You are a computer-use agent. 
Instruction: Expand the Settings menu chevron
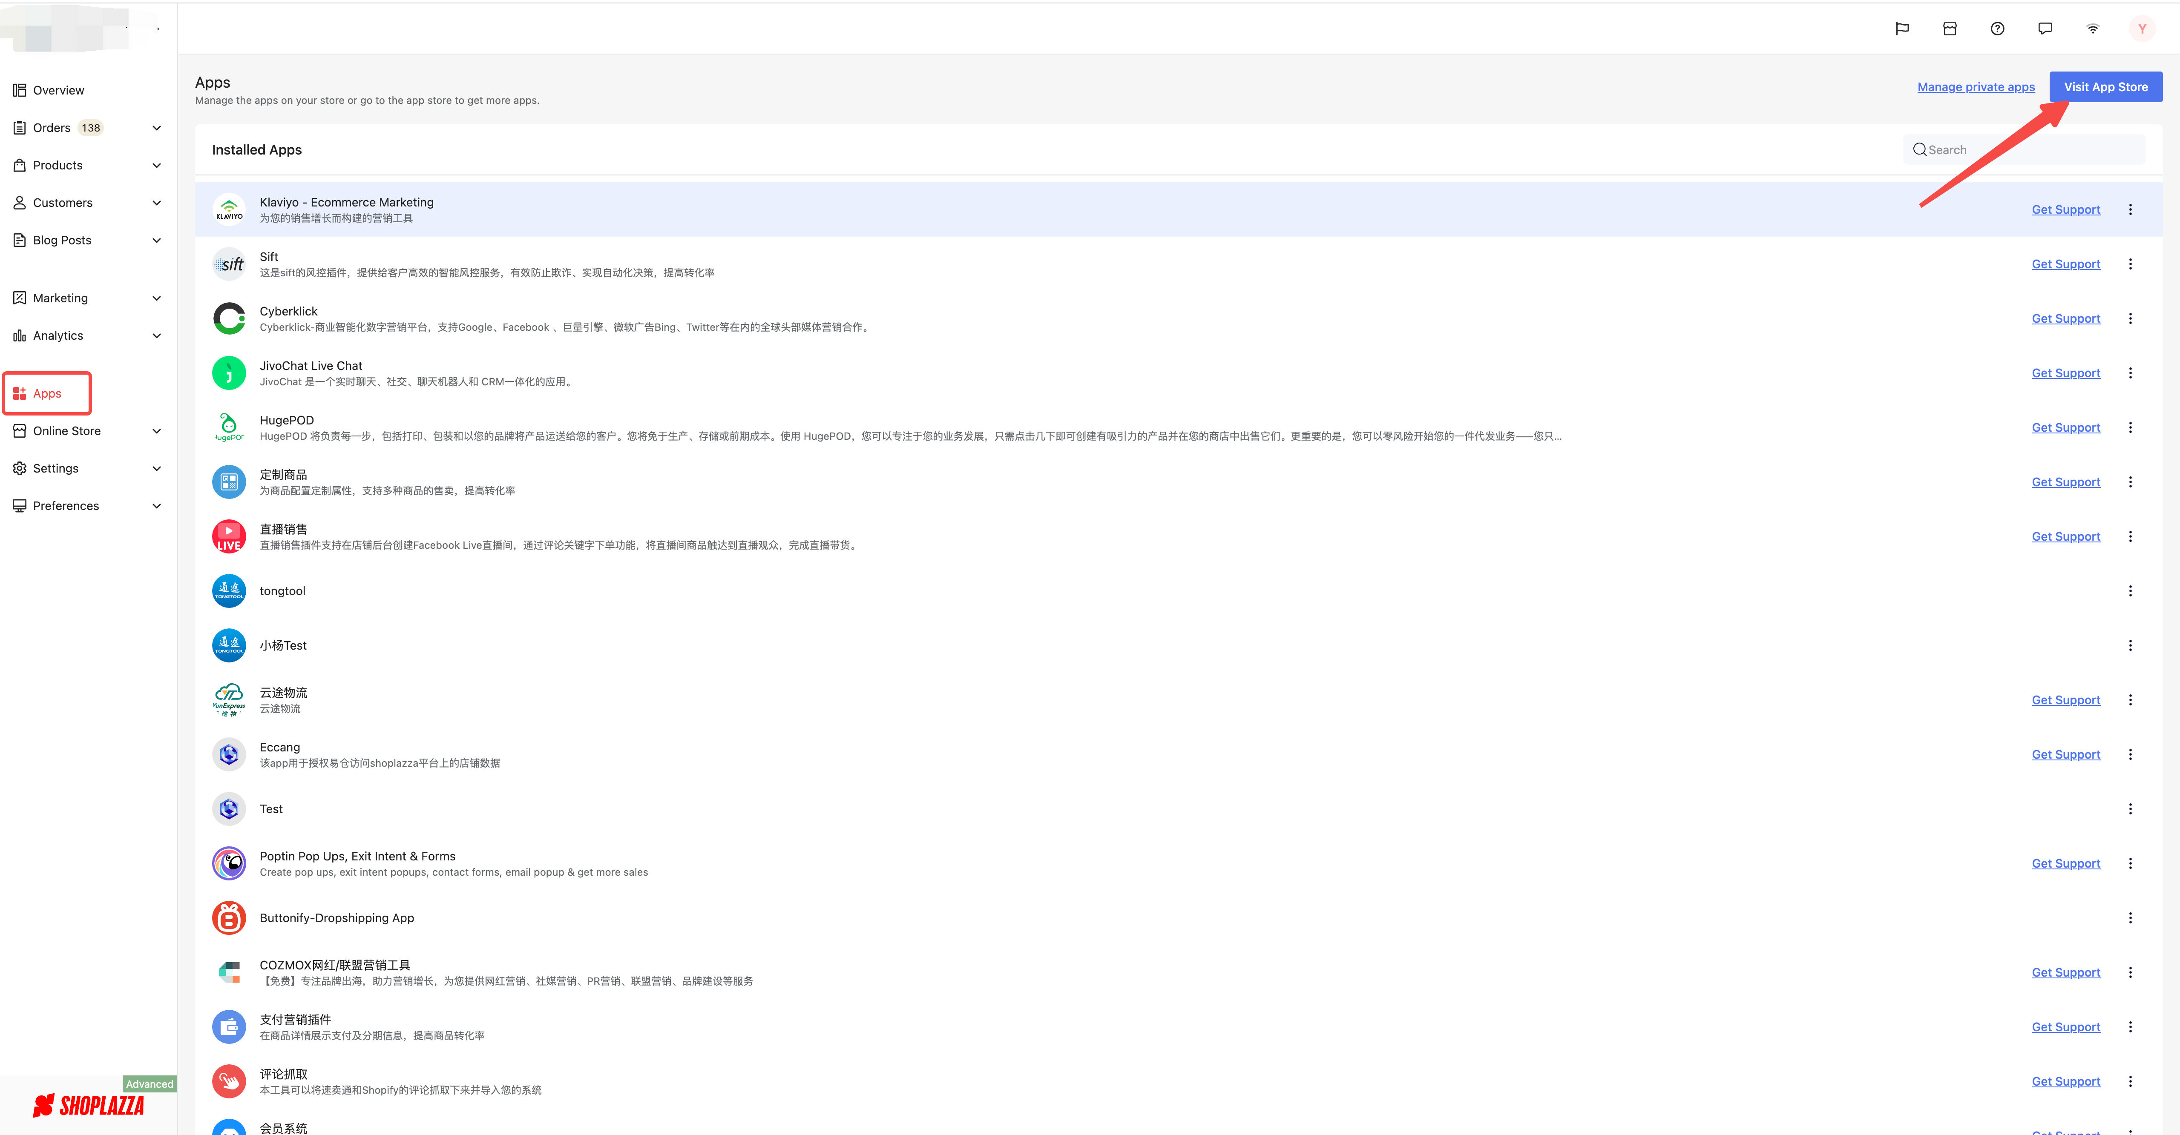[x=157, y=469]
